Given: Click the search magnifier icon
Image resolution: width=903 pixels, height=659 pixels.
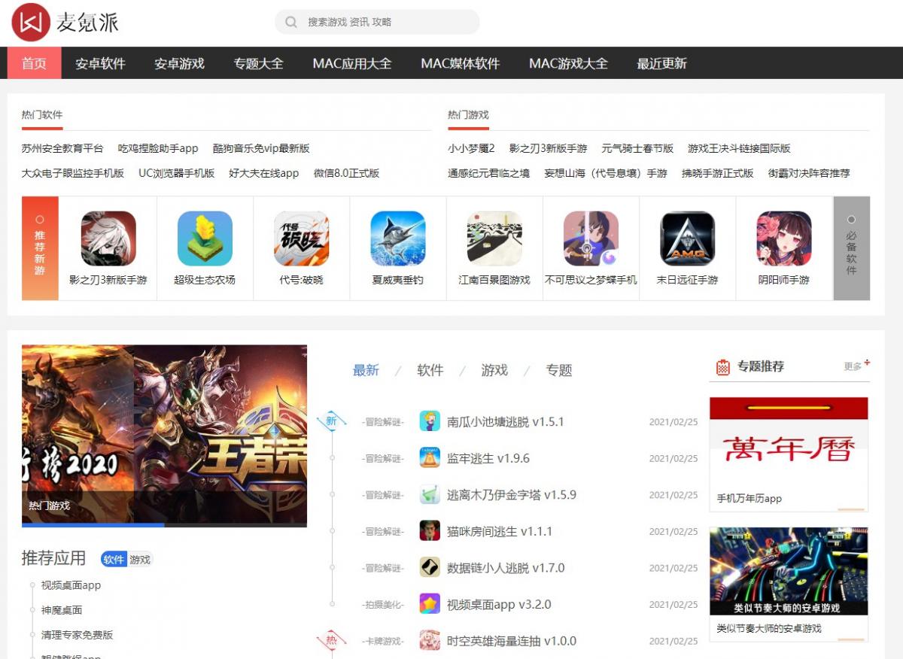Looking at the screenshot, I should (x=290, y=23).
